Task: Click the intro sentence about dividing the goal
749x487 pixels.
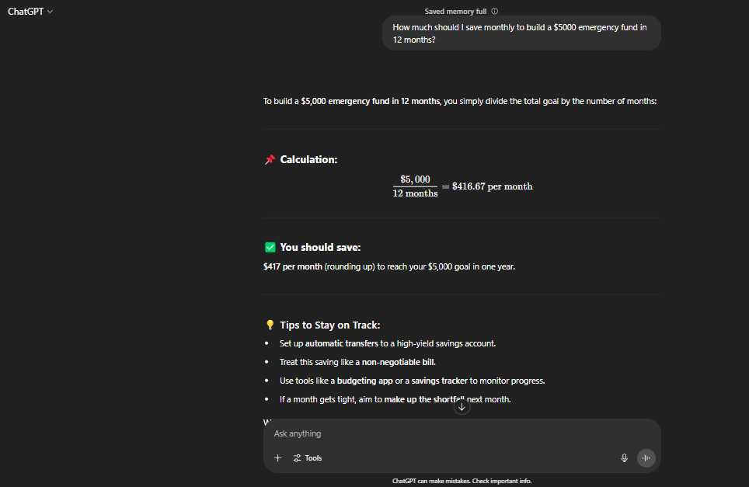Action: 459,101
